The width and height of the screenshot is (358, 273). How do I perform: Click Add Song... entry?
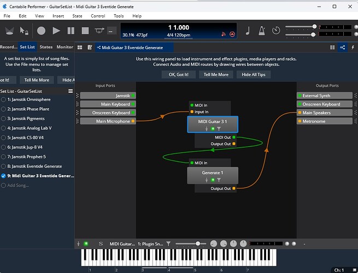37,186
